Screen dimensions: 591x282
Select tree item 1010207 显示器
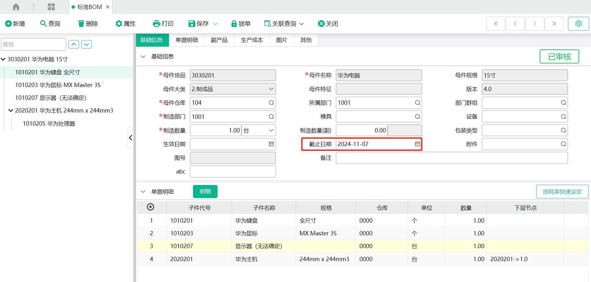[x=51, y=98]
